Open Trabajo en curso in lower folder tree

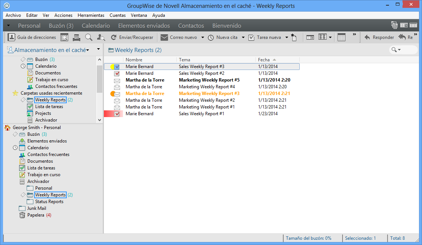click(x=40, y=175)
